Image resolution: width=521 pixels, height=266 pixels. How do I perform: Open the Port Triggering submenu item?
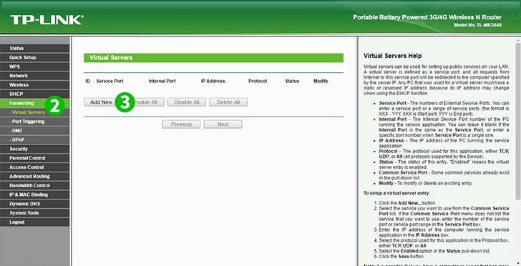(35, 122)
